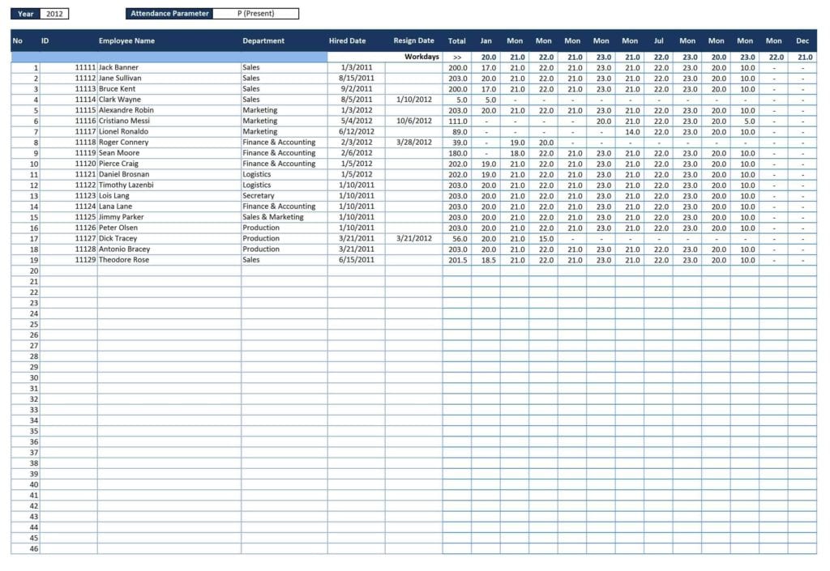Image resolution: width=830 pixels, height=571 pixels.
Task: Select the Hired Date column header
Action: click(x=347, y=40)
